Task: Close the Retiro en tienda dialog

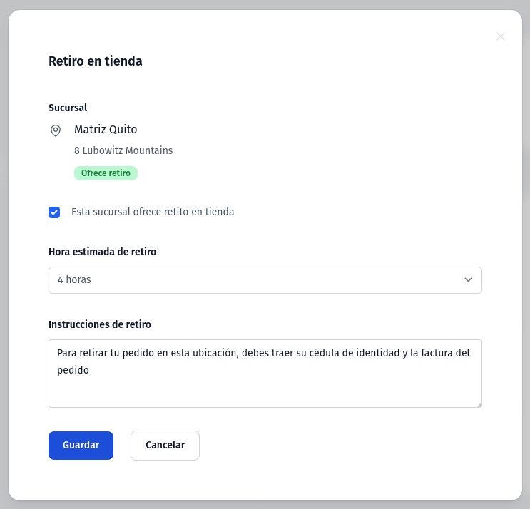Action: pos(501,36)
